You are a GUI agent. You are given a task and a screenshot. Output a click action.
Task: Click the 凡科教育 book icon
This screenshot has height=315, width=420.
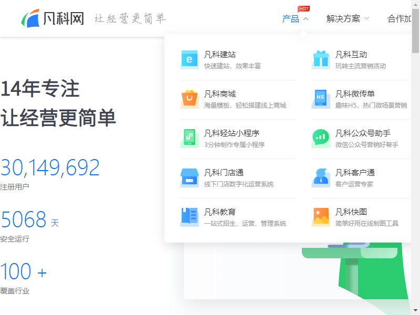[190, 217]
